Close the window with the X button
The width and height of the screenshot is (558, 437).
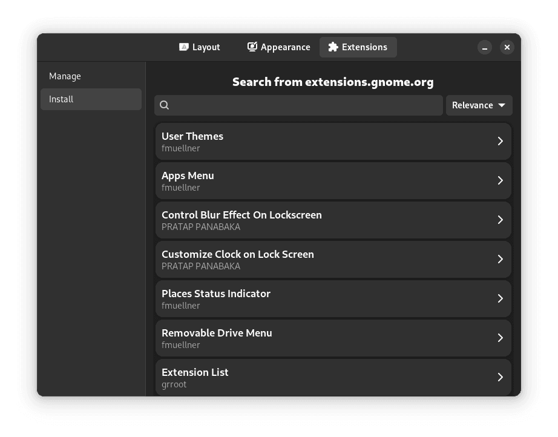point(507,47)
